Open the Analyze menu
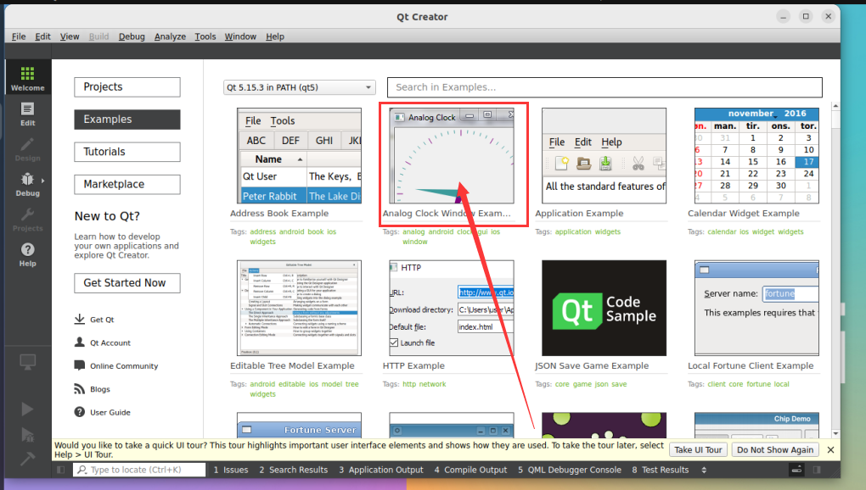This screenshot has height=490, width=866. pyautogui.click(x=170, y=36)
